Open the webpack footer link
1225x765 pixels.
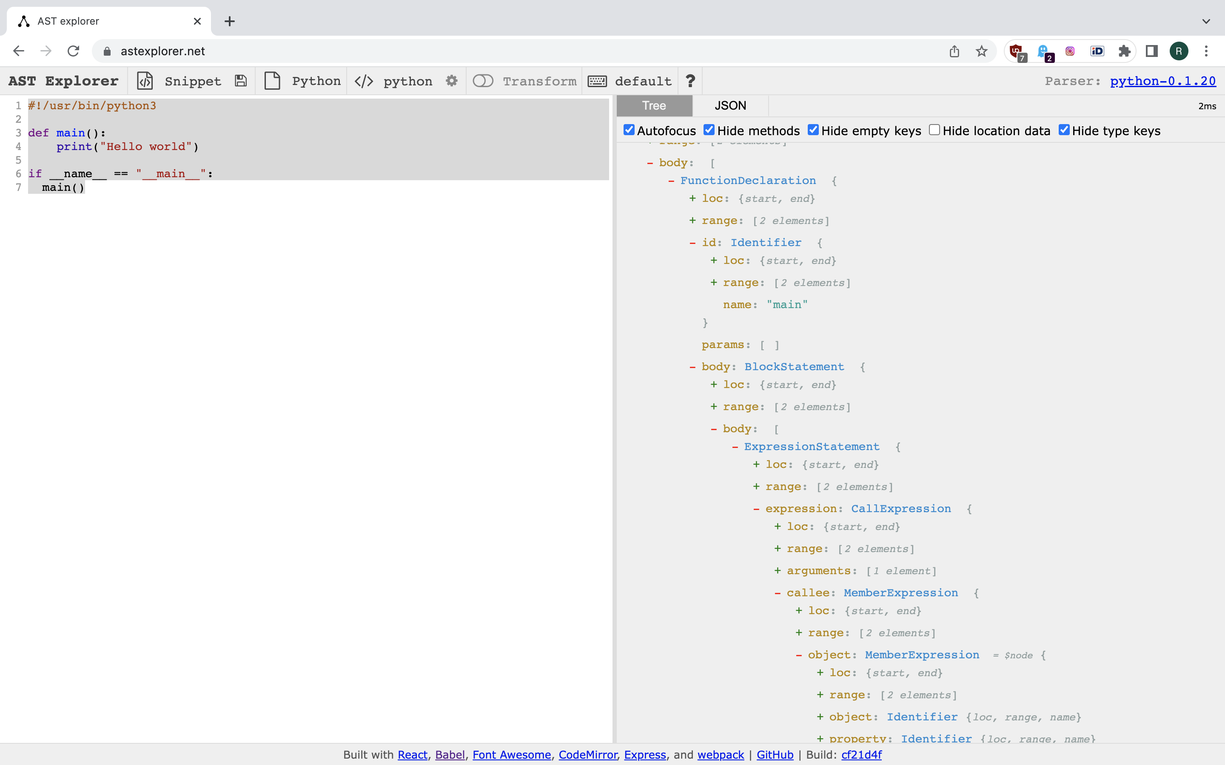click(721, 754)
